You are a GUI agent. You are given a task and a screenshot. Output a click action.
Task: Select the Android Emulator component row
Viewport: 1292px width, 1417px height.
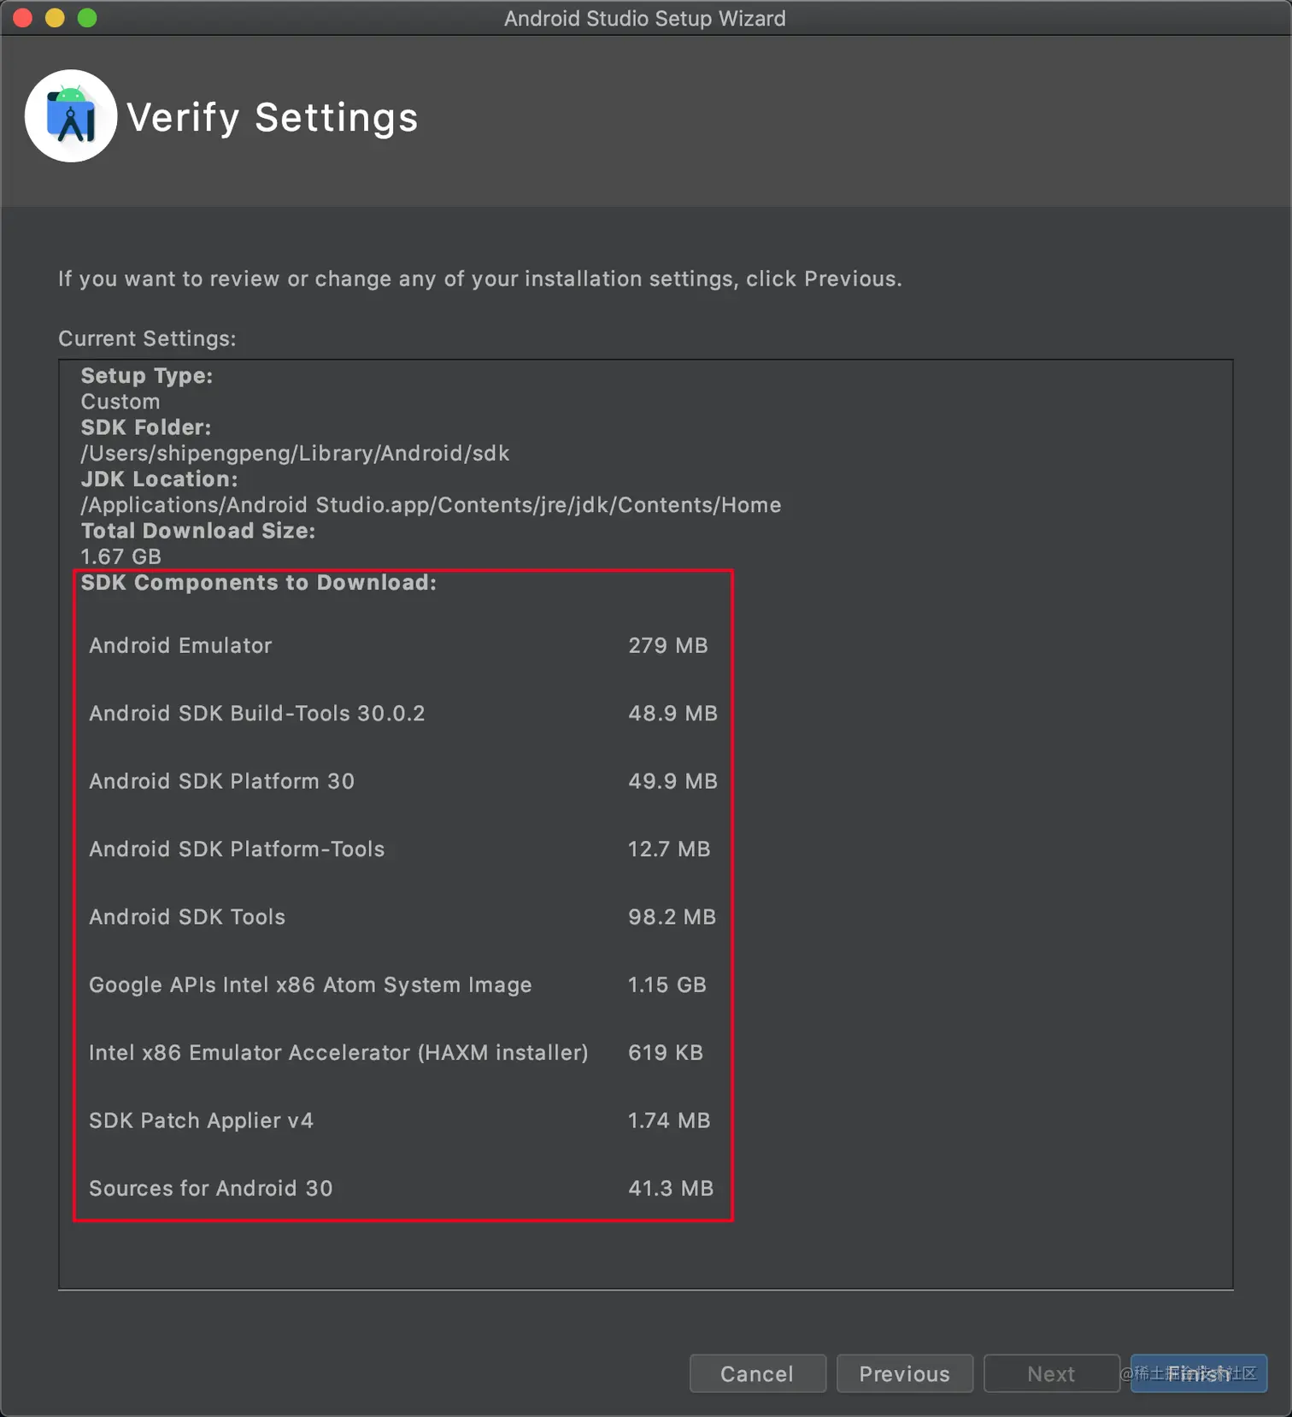coord(180,645)
